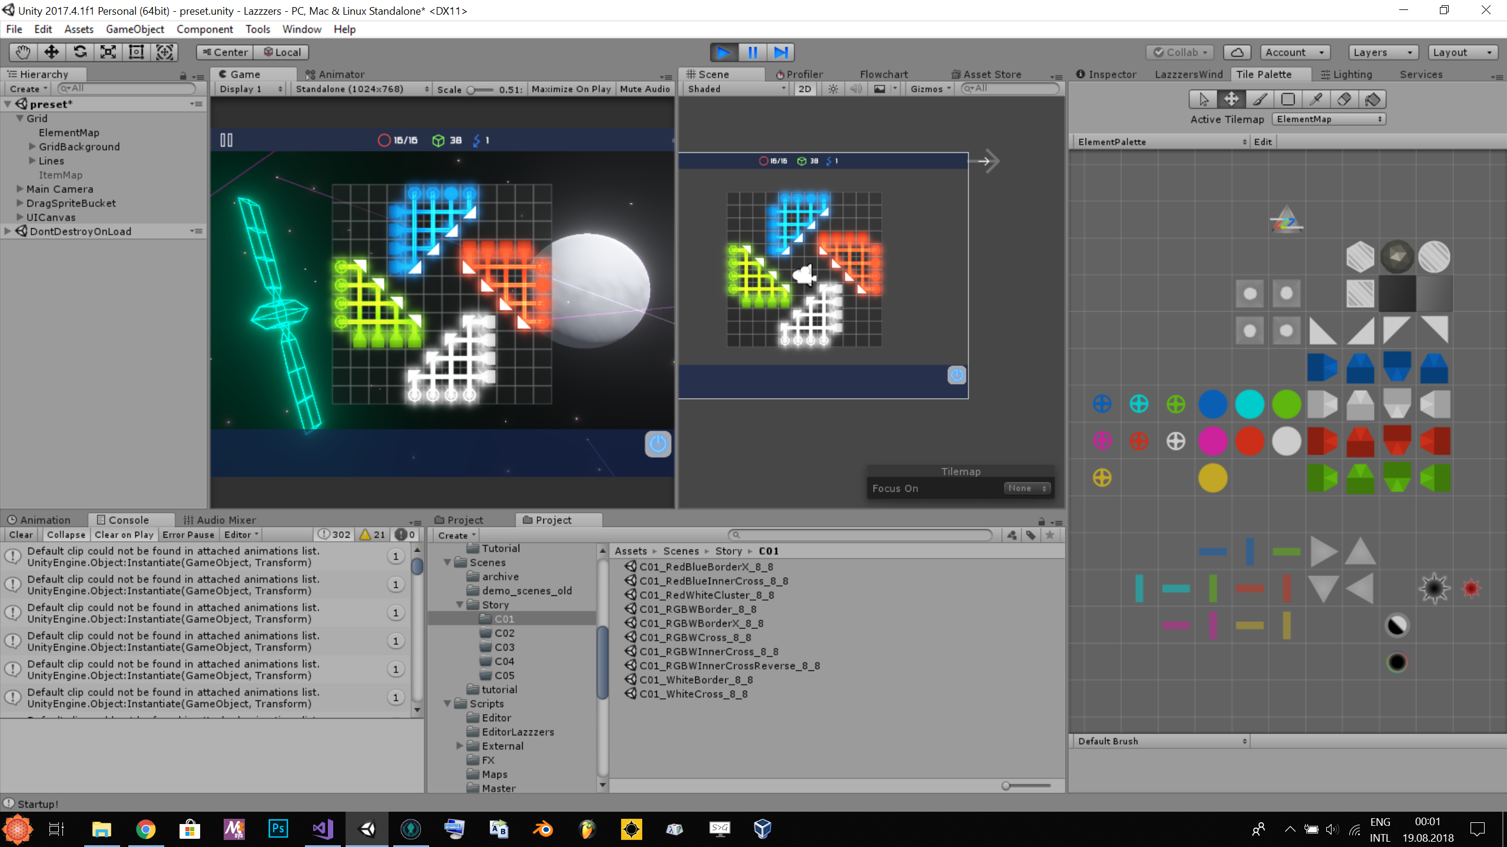
Task: Toggle Maximize On Play
Action: click(x=570, y=89)
